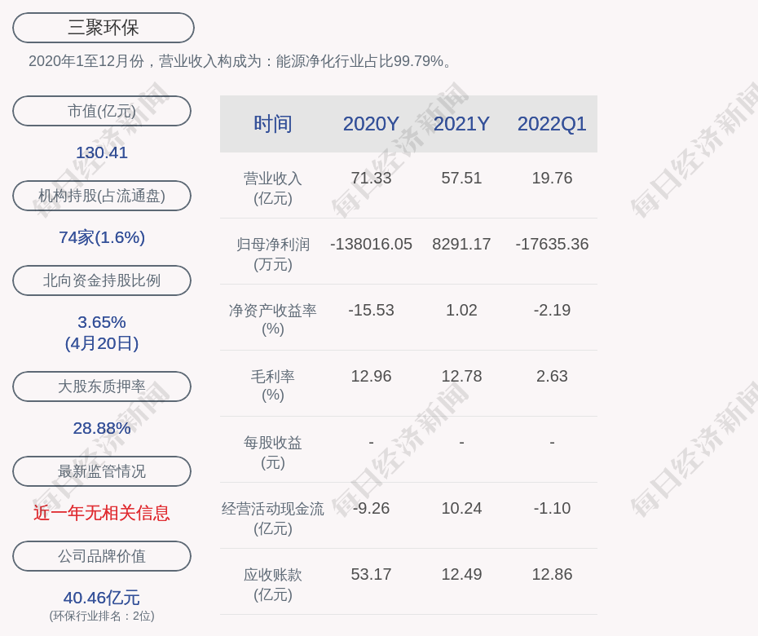Click the 时间 header cell
The height and width of the screenshot is (636, 758).
[273, 124]
